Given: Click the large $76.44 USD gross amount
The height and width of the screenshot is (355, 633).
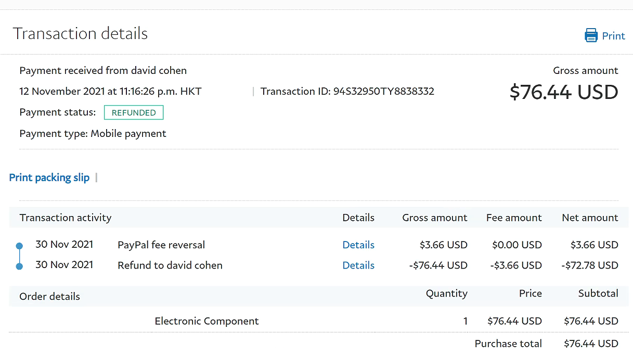Looking at the screenshot, I should point(563,92).
